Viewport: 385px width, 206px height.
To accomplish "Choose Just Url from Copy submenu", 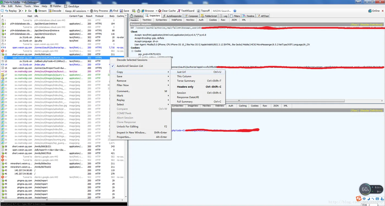I will pos(197,72).
